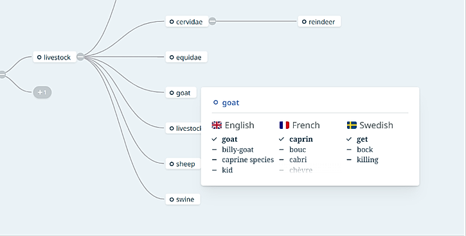Collapse the livestock node branches

80,56
